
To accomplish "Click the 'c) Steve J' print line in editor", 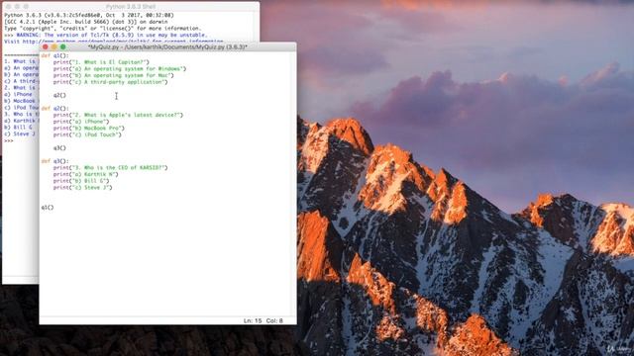I will (83, 187).
